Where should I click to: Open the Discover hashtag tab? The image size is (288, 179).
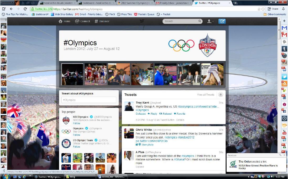coord(103,21)
